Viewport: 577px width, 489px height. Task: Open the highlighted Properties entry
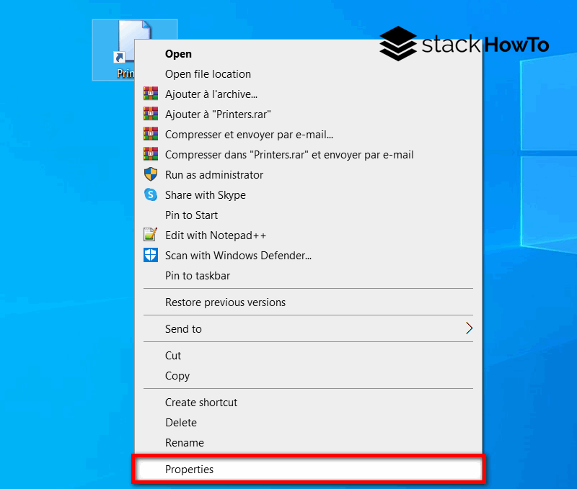coord(190,469)
